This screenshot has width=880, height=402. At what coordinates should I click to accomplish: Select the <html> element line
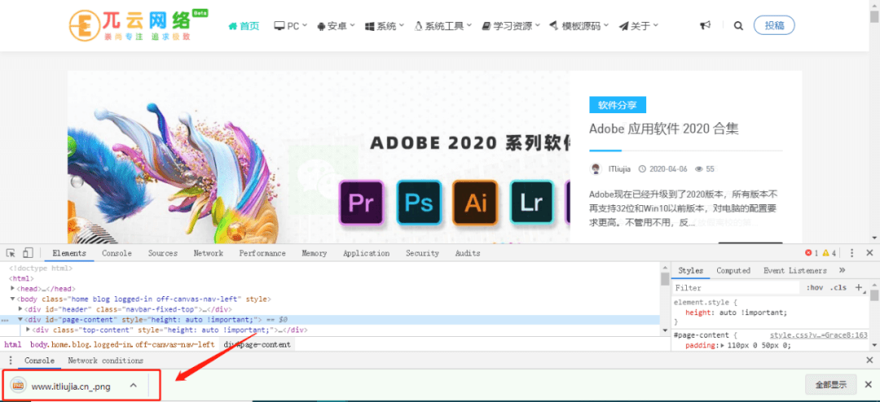(x=22, y=278)
